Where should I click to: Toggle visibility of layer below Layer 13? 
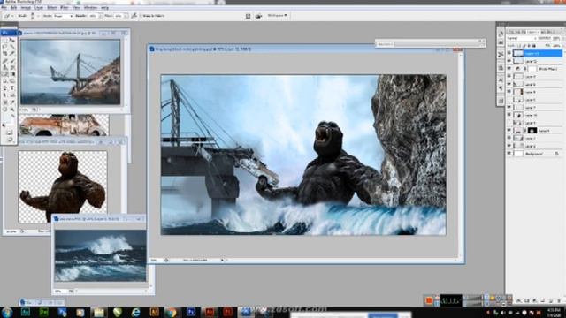(509, 61)
